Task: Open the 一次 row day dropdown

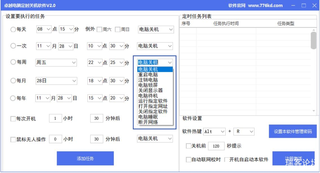Action: pos(66,46)
